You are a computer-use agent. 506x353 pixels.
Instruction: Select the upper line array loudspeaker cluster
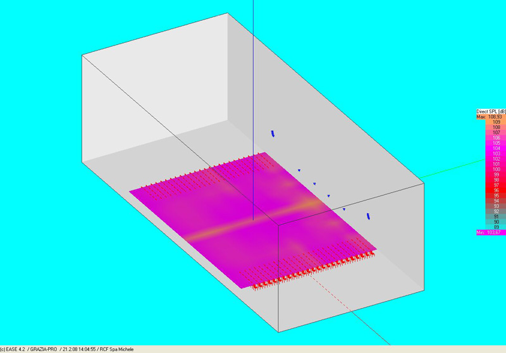272,133
